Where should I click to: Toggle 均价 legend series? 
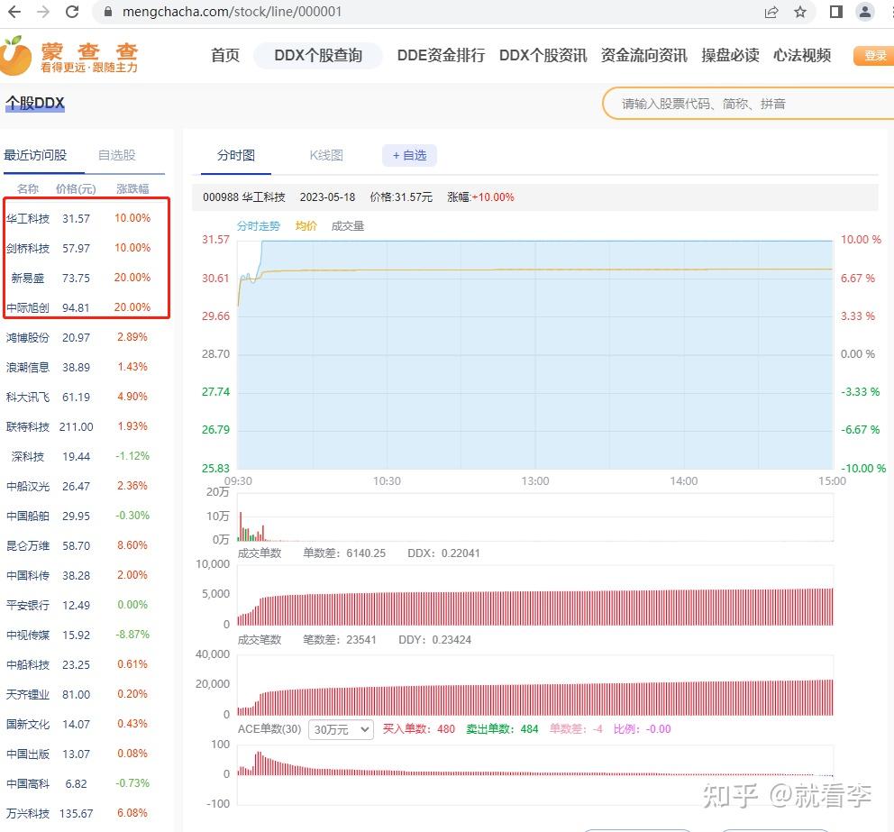pos(306,226)
